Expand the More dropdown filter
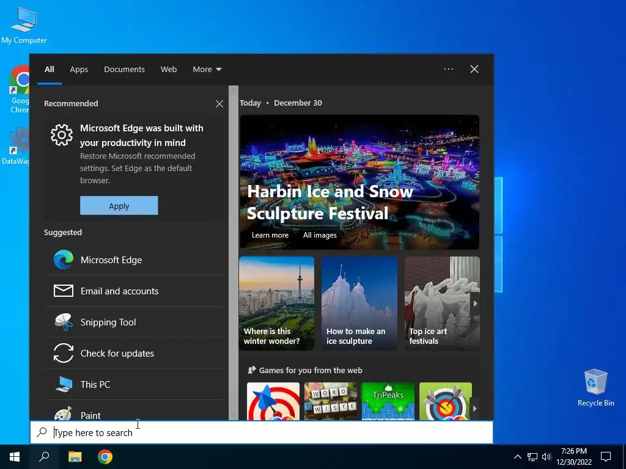 pos(207,70)
